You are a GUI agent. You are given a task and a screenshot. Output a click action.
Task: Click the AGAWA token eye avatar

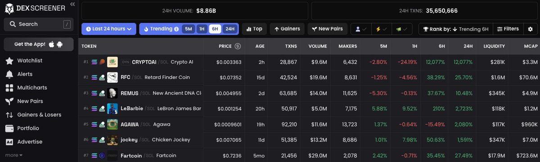pyautogui.click(x=112, y=125)
